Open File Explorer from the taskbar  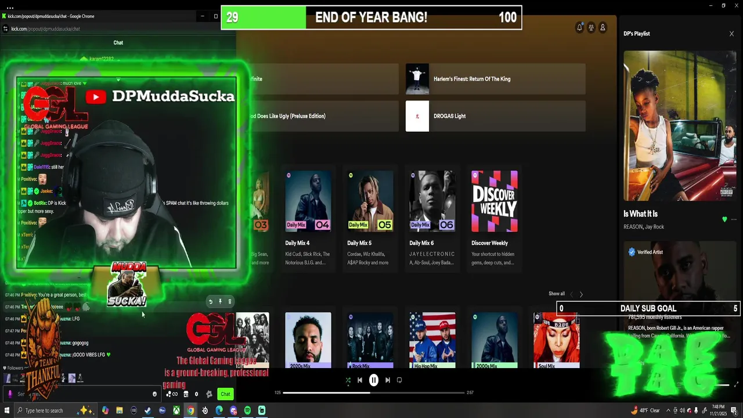point(120,410)
